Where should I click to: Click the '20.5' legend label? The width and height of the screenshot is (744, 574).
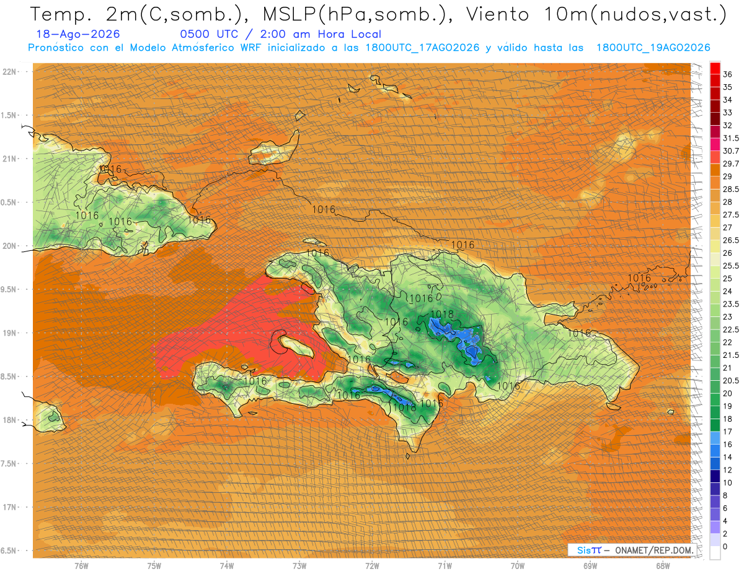click(731, 380)
